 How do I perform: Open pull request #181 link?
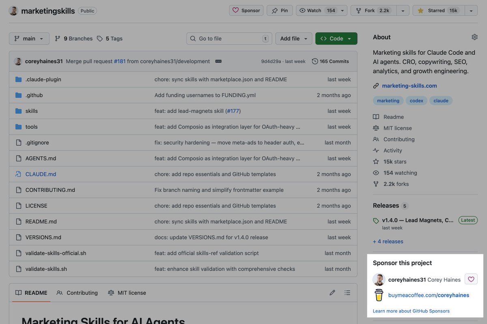pyautogui.click(x=120, y=61)
